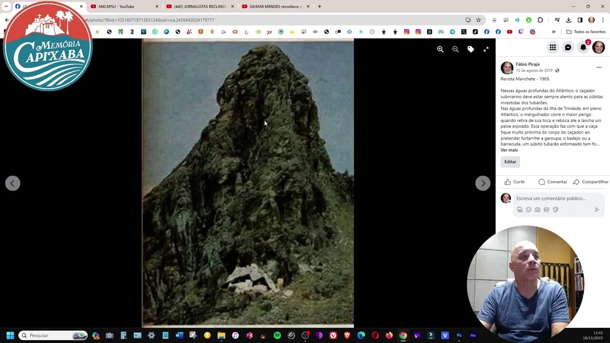This screenshot has width=610, height=343.
Task: Open the Facebook account profile picture
Action: 599,47
